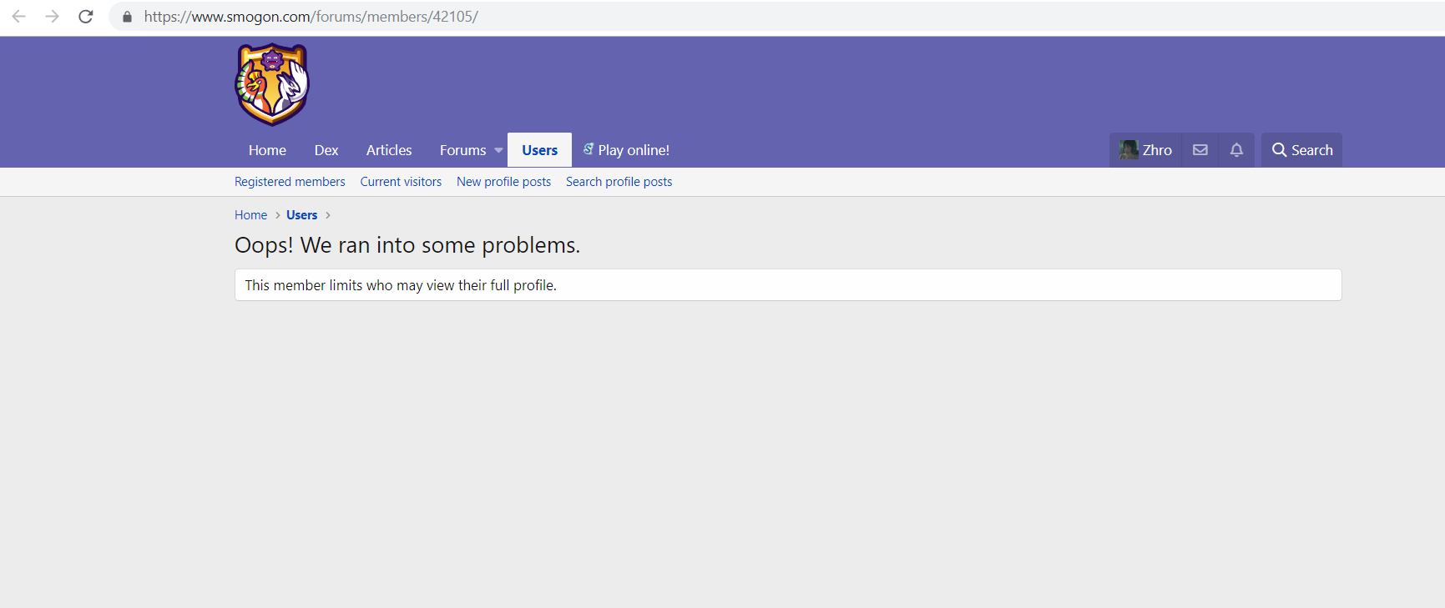Click the browser address bar URL

pyautogui.click(x=311, y=17)
